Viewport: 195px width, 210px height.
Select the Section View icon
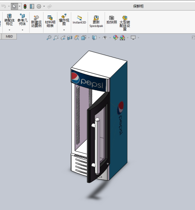pos(70,38)
